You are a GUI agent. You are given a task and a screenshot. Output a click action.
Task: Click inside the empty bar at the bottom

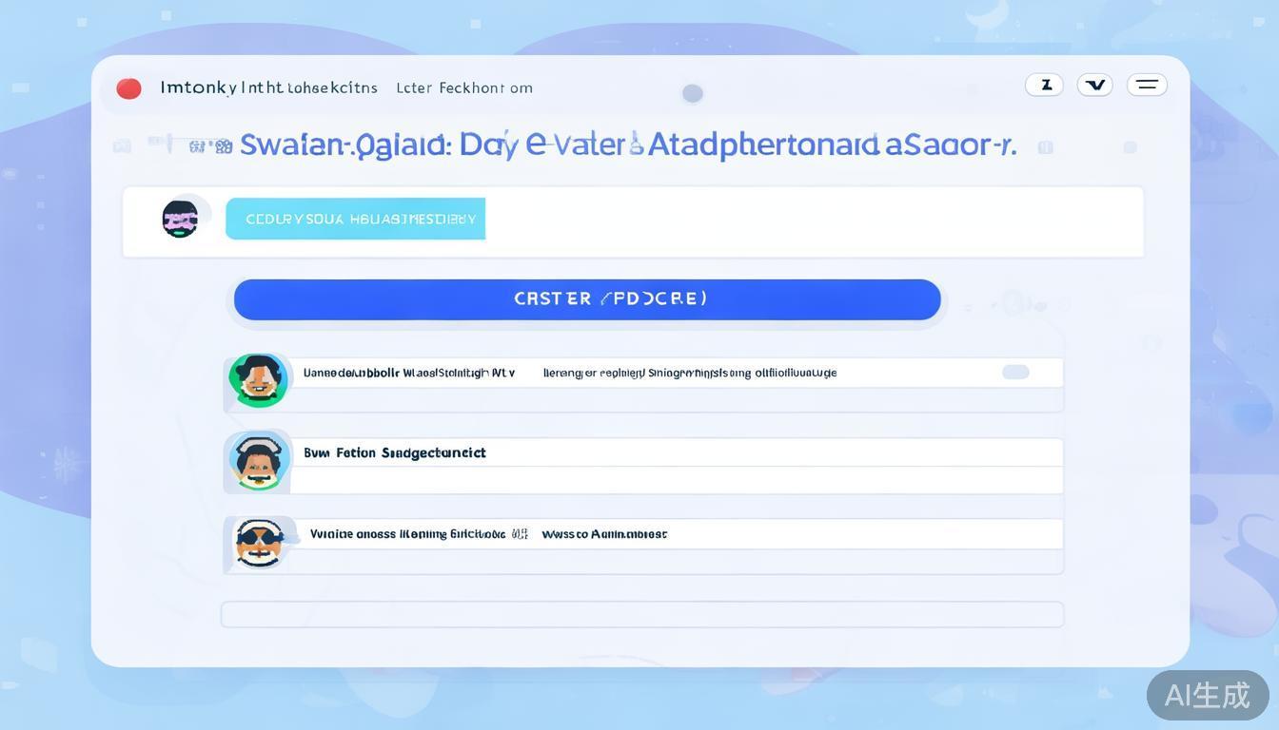click(x=641, y=614)
